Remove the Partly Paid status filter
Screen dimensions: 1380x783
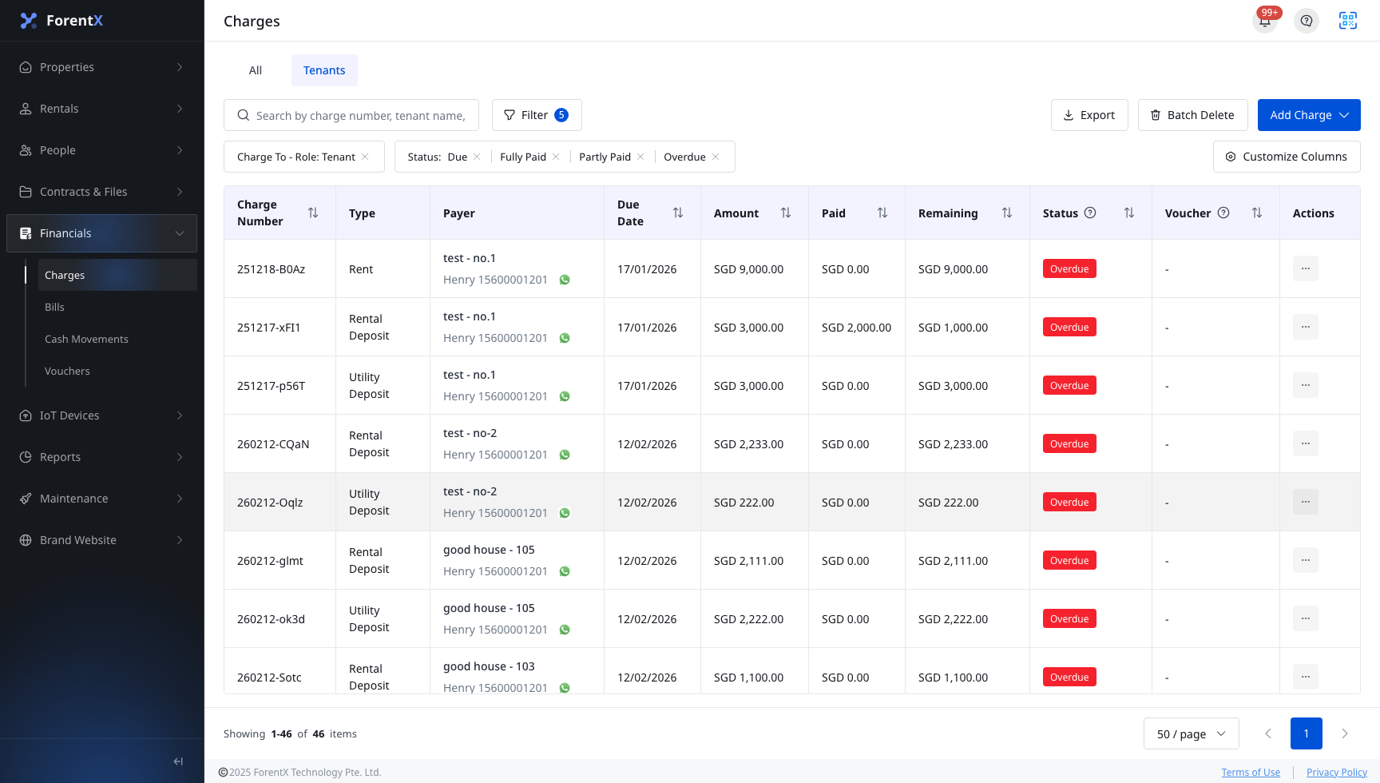[640, 157]
